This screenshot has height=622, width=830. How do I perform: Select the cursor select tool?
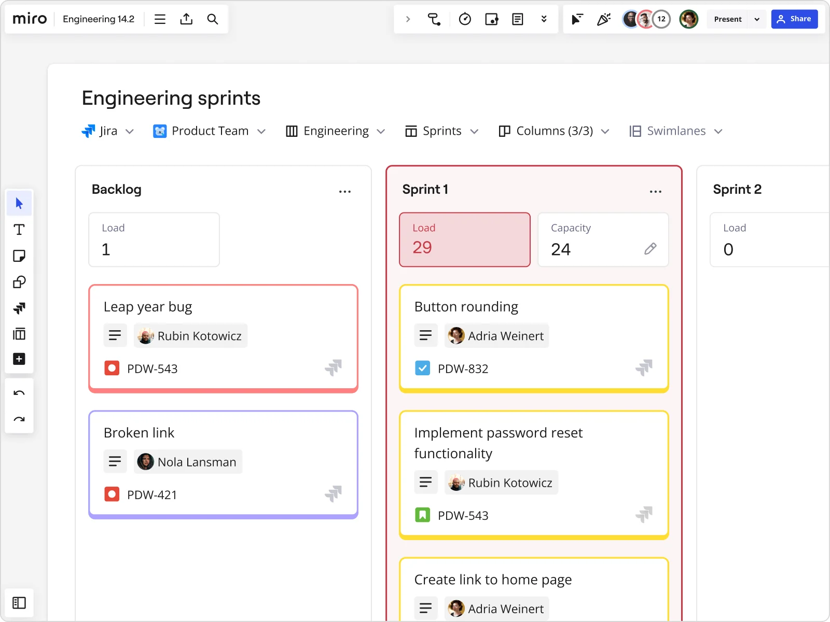pos(19,203)
